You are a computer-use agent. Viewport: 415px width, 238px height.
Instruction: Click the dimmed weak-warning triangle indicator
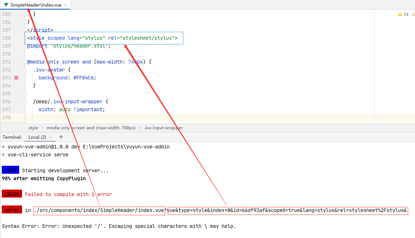pyautogui.click(x=413, y=14)
